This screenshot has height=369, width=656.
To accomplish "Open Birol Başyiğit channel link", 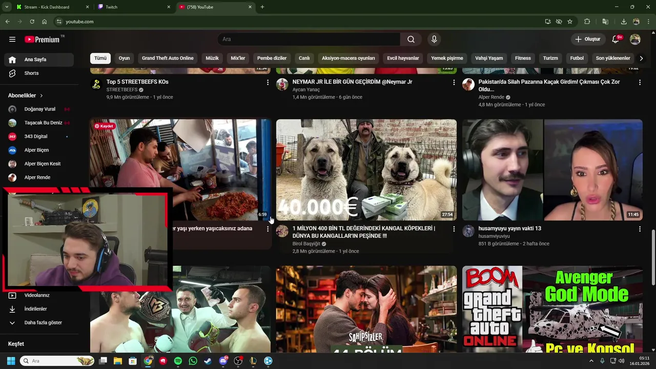I will (x=306, y=244).
